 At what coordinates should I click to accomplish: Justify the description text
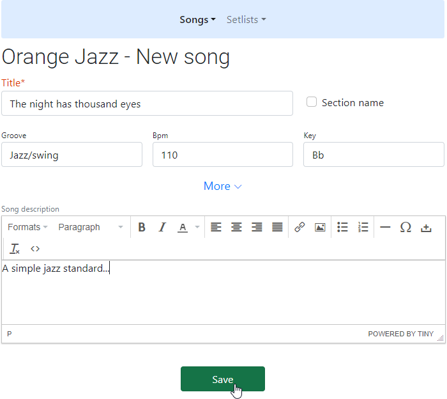tap(277, 227)
